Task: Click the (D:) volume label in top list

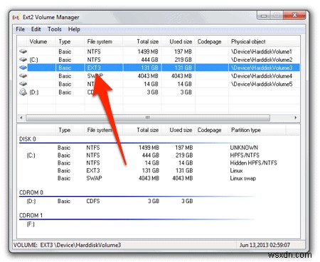Action: (34, 92)
